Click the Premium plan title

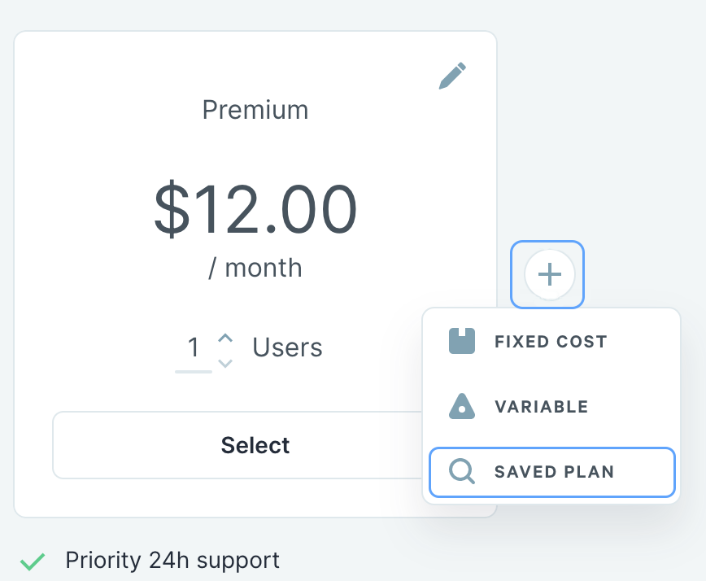pyautogui.click(x=255, y=110)
